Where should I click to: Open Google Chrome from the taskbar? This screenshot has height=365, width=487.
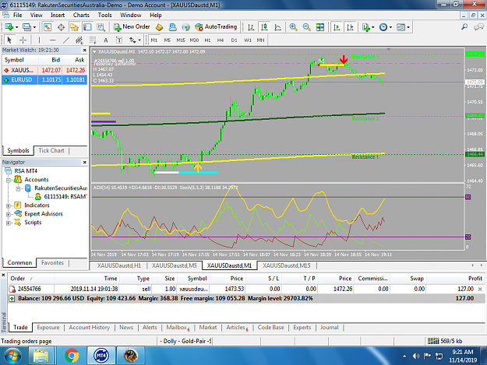72,356
